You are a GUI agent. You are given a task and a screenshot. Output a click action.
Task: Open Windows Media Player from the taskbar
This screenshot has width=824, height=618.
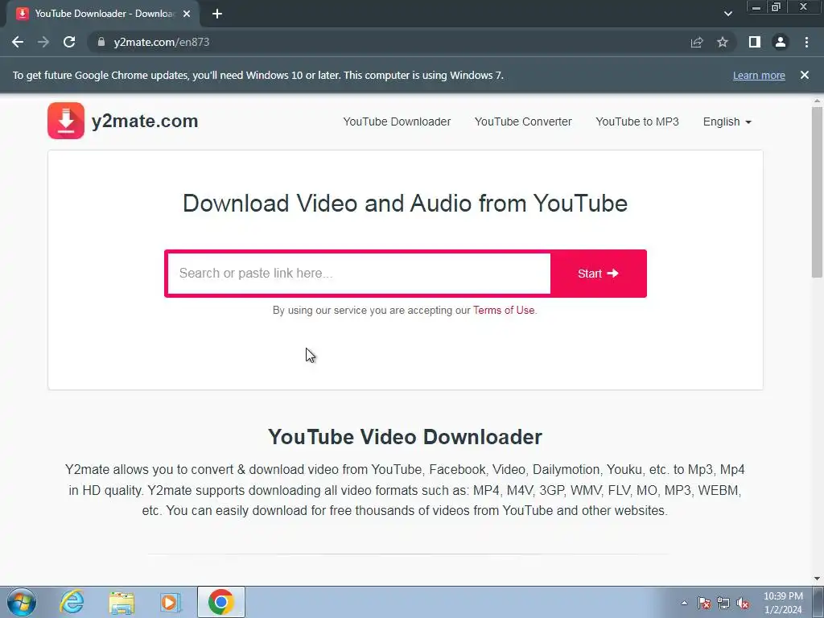pyautogui.click(x=170, y=602)
